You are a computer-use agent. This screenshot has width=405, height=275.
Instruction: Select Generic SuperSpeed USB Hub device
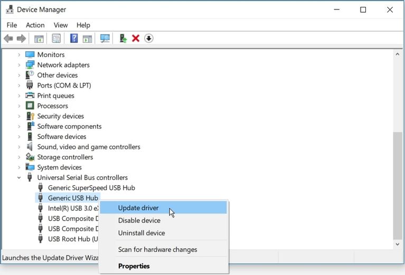coord(91,188)
